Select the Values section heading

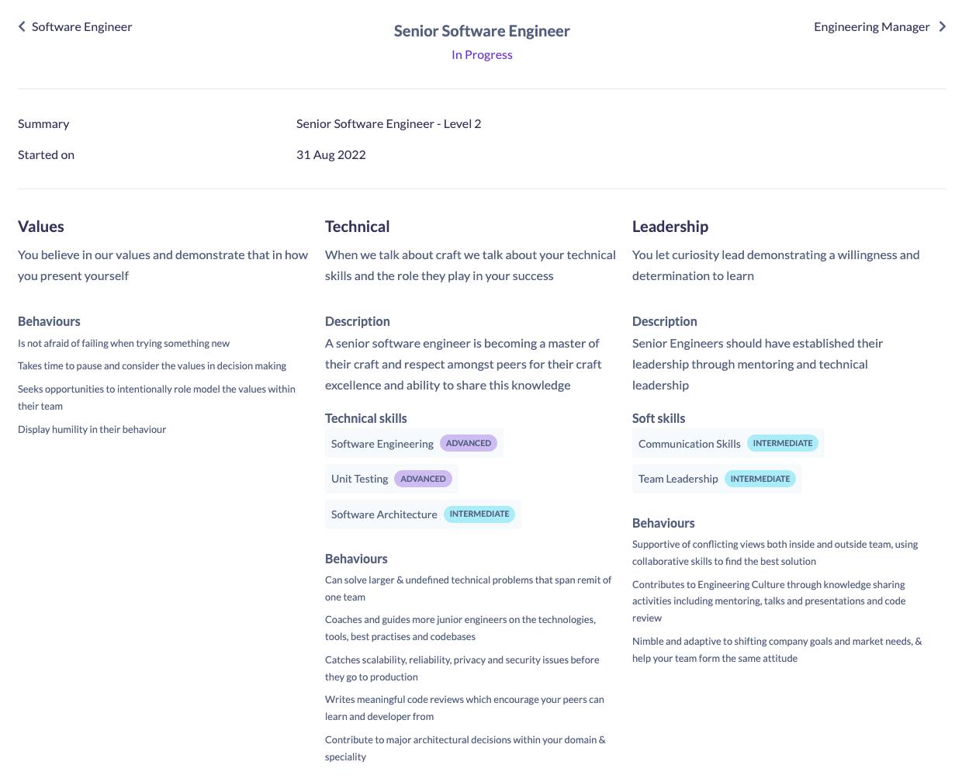39,226
